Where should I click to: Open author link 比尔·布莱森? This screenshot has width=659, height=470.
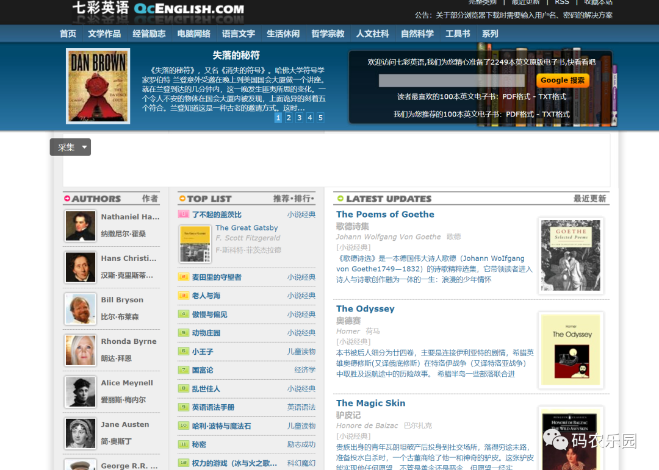pyautogui.click(x=120, y=317)
